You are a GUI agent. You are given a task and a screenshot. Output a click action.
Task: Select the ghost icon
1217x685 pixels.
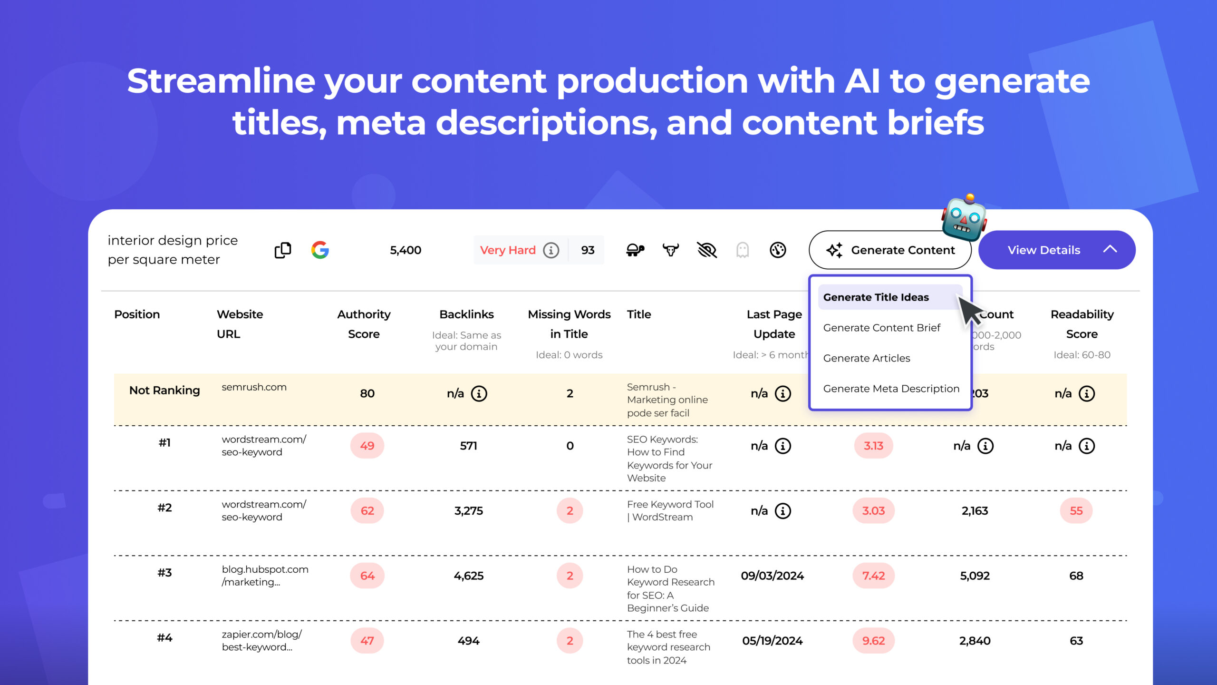click(x=742, y=249)
